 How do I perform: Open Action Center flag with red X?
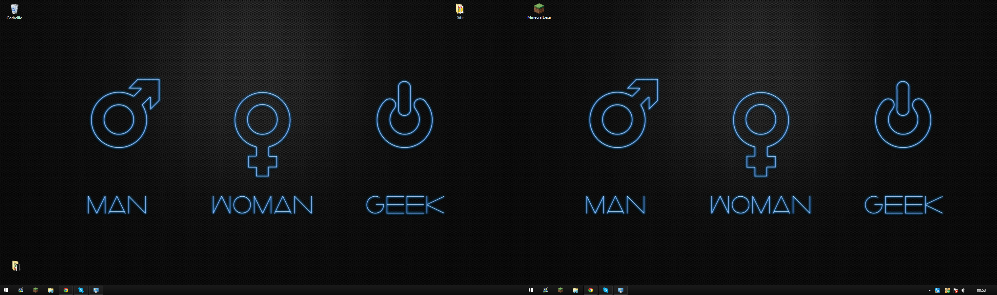pos(955,290)
